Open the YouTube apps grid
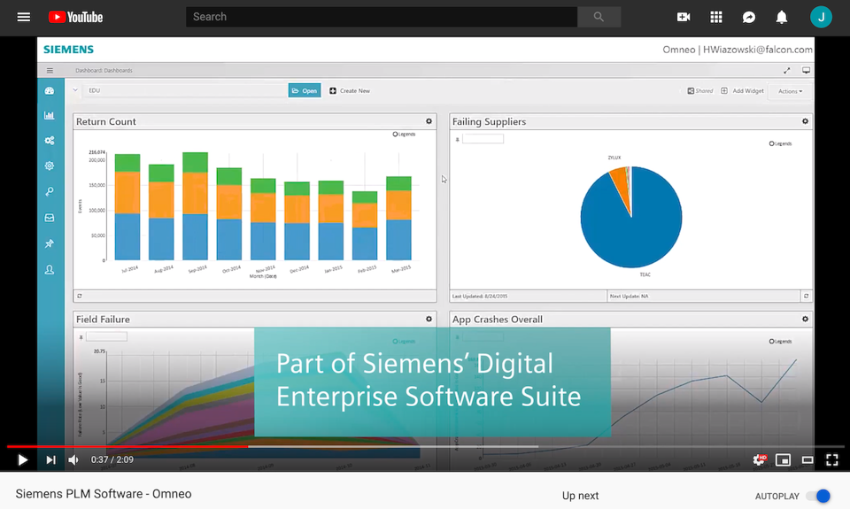This screenshot has height=509, width=850. click(x=716, y=17)
